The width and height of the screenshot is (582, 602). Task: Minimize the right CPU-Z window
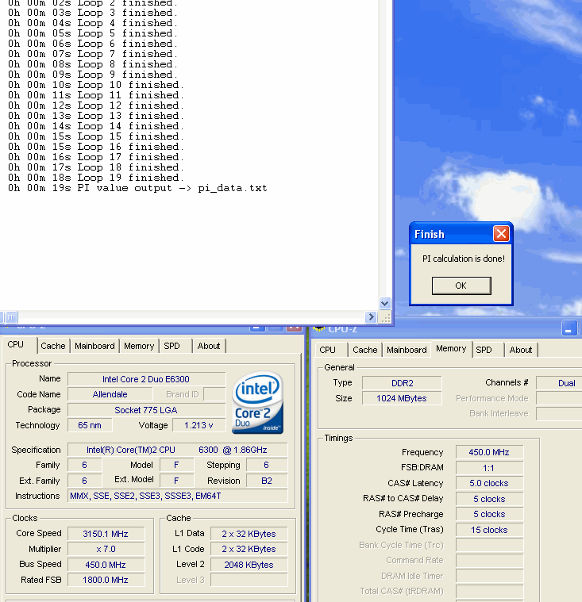569,328
